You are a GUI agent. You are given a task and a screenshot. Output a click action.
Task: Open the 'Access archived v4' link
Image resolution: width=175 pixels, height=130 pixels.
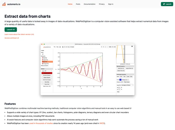[12, 38]
